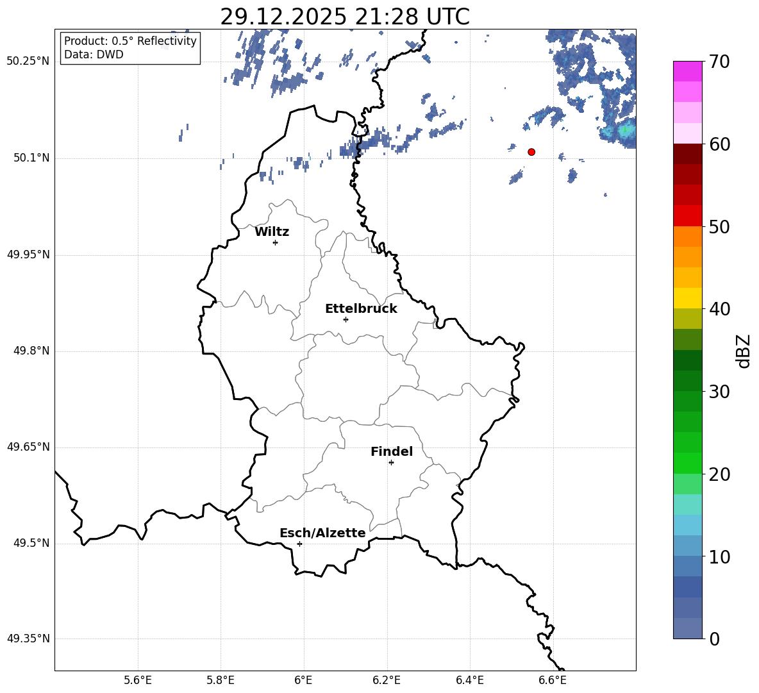Screen dimensions: 759x693
Task: Click the 6.4°E longitude label
Action: point(469,680)
